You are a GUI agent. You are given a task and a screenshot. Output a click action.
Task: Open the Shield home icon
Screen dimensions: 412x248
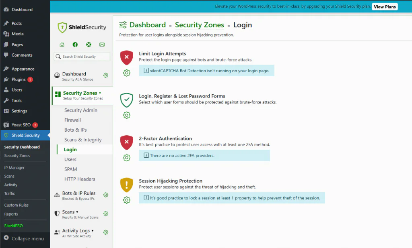point(62,45)
